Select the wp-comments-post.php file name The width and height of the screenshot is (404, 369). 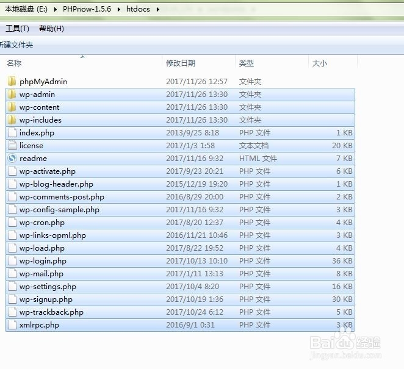click(62, 197)
